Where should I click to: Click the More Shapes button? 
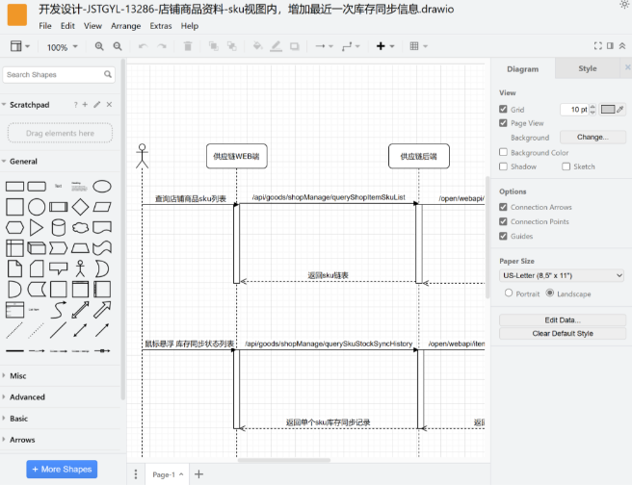point(59,470)
